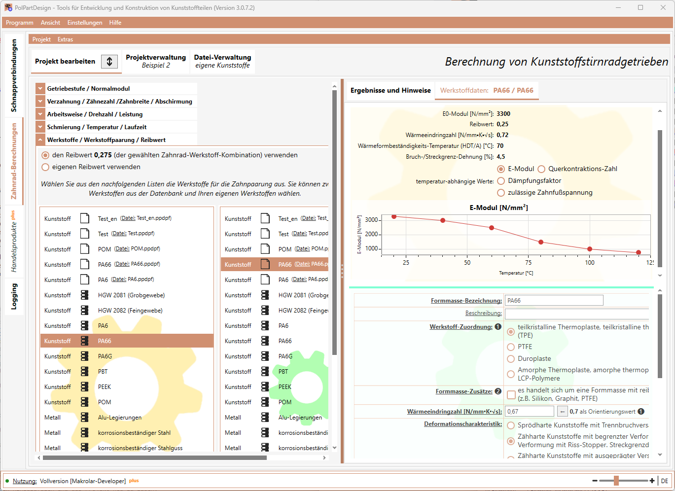Click database icon of PA6 in left list

pyautogui.click(x=85, y=325)
